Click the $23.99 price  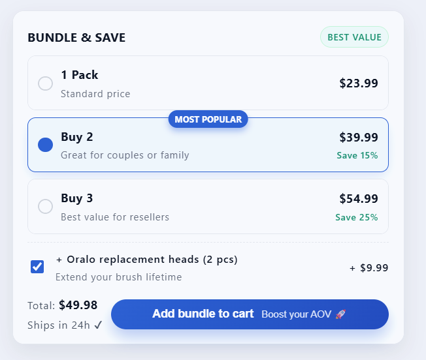[x=359, y=83]
